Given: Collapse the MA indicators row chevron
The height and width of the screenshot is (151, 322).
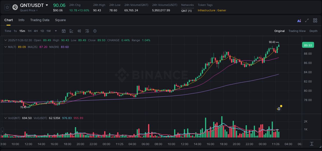Looking at the screenshot, I should (5, 47).
